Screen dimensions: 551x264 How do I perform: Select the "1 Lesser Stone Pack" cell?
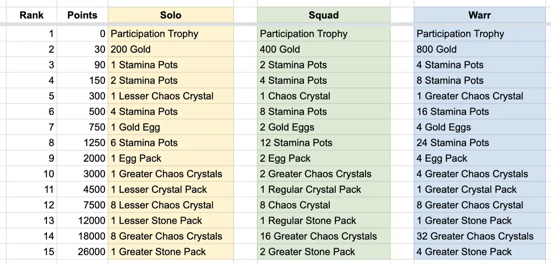click(170, 221)
